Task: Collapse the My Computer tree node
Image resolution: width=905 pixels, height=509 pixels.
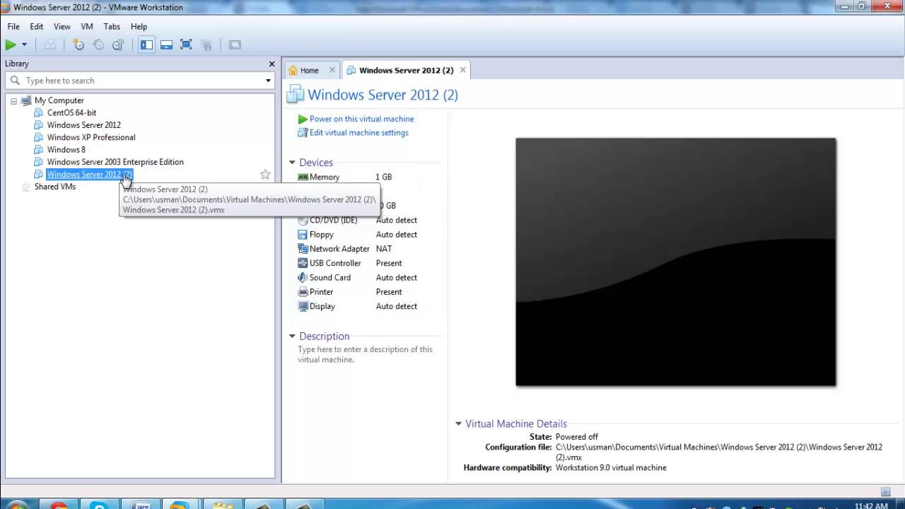Action: tap(13, 101)
